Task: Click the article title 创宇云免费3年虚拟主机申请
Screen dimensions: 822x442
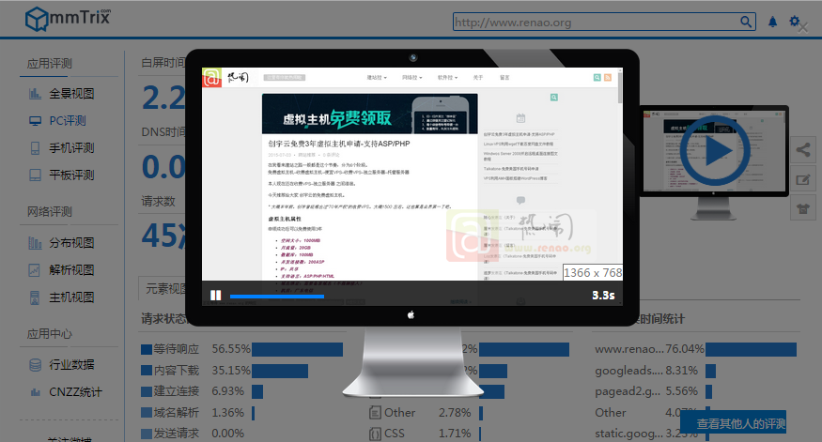Action: click(339, 144)
